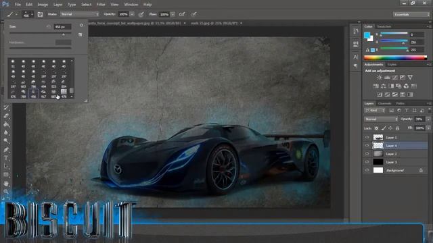Select the Pen tool

point(6,150)
